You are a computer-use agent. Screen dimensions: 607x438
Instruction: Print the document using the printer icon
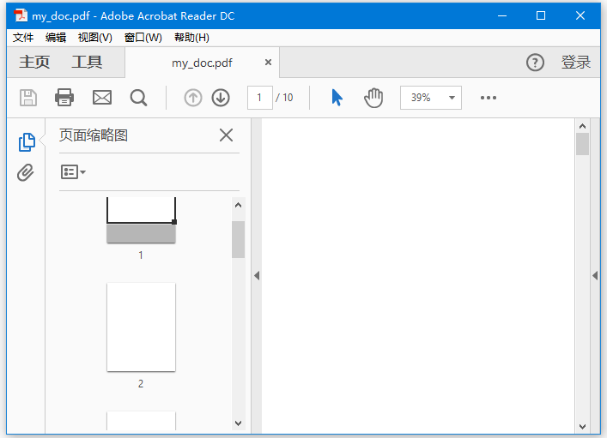[64, 98]
